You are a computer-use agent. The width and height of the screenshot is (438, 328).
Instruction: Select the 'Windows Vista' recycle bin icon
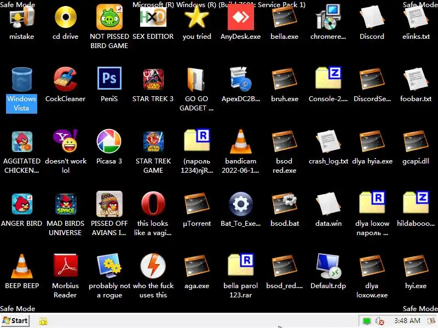point(22,79)
